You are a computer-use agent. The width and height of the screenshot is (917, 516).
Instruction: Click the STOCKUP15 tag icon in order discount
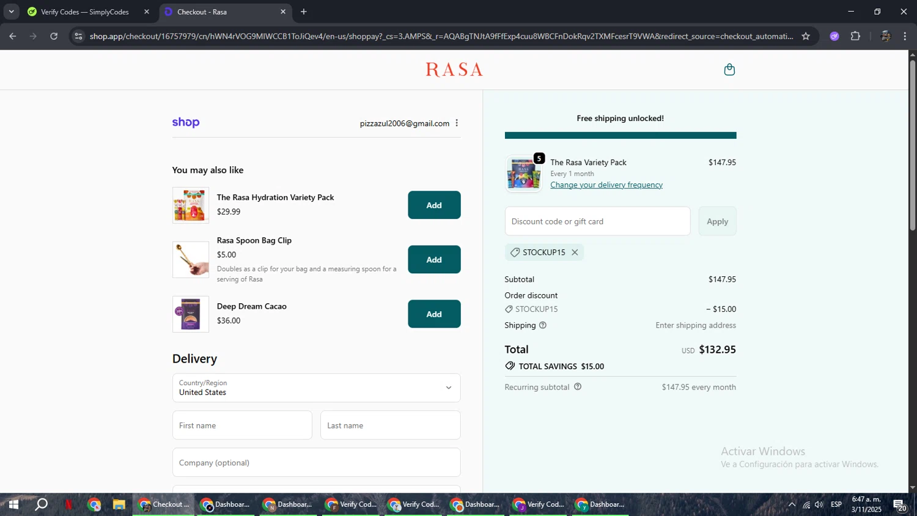pyautogui.click(x=509, y=309)
